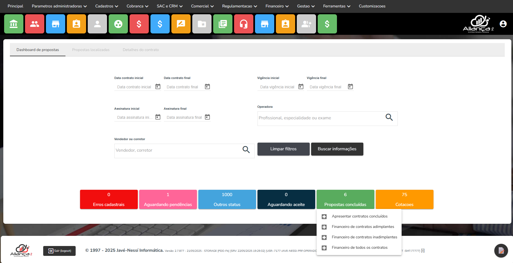Open the gray starred folder icon
This screenshot has width=513, height=263.
pyautogui.click(x=202, y=24)
